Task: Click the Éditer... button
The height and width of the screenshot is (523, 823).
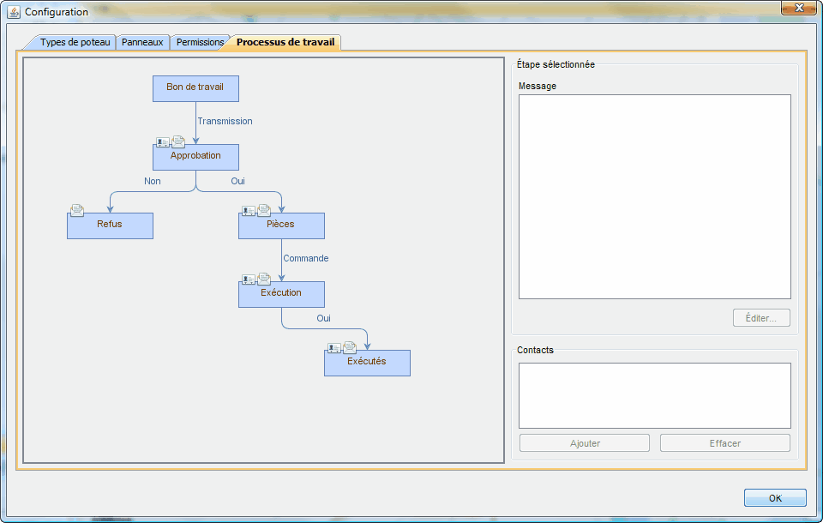Action: click(x=761, y=318)
